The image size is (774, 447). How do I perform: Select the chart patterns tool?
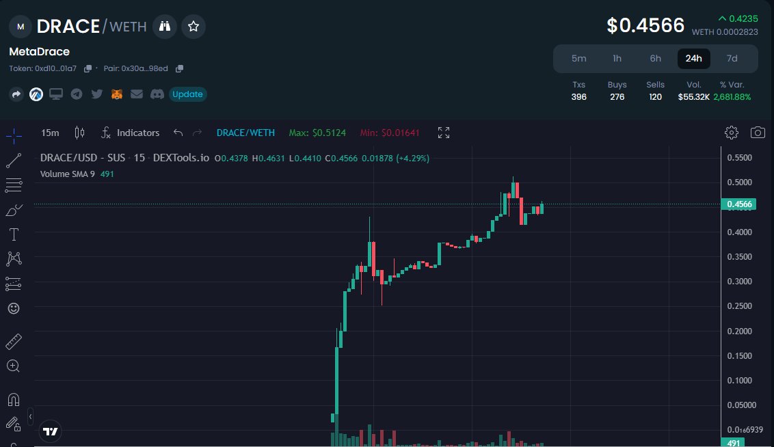pos(14,259)
